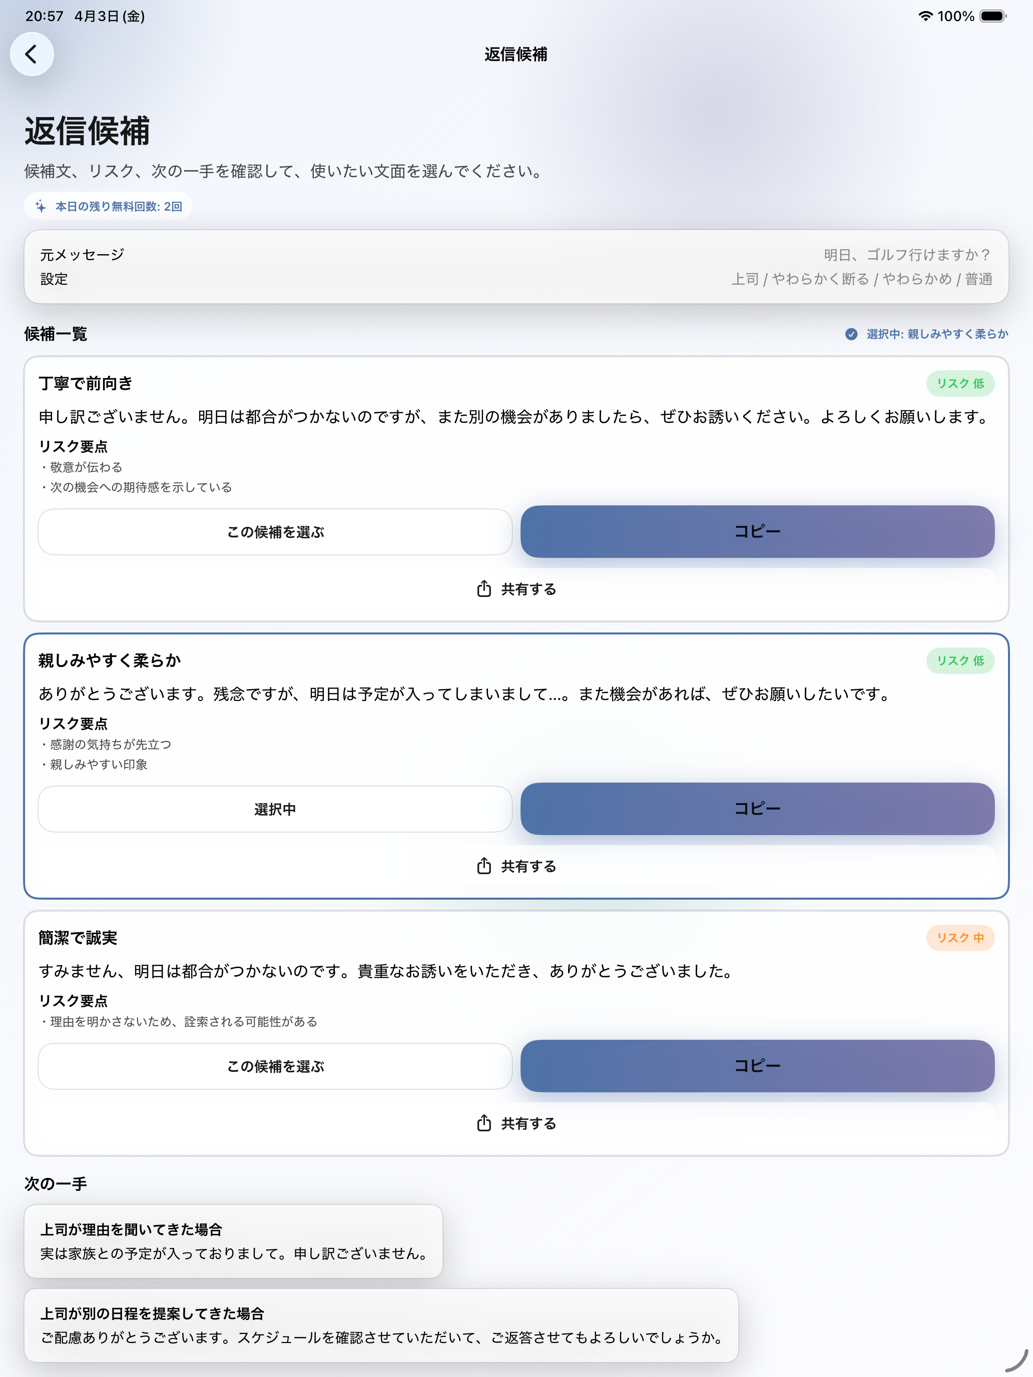
Task: Tap 明日、ゴルフ行けますか？ original message text
Action: tap(908, 255)
